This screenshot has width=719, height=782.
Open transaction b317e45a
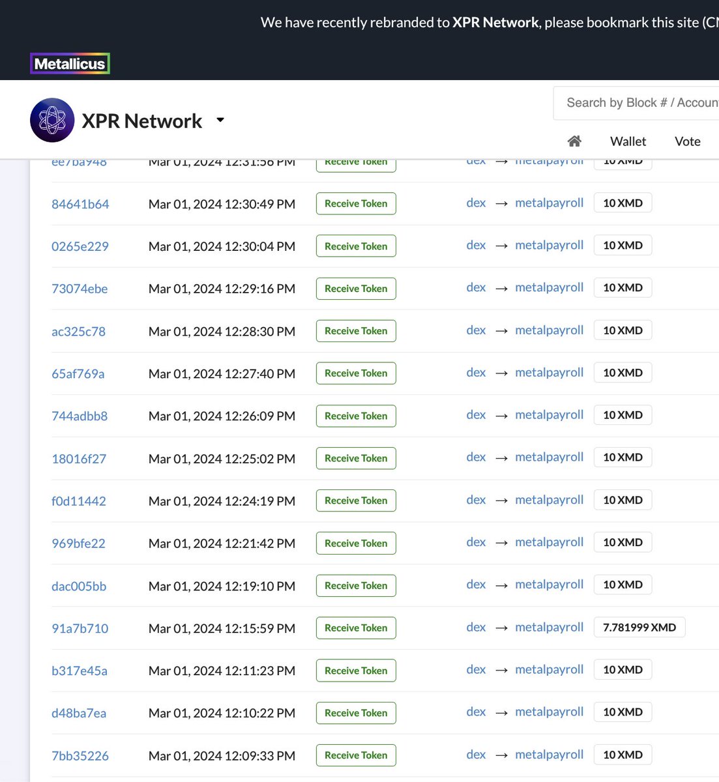click(x=80, y=671)
